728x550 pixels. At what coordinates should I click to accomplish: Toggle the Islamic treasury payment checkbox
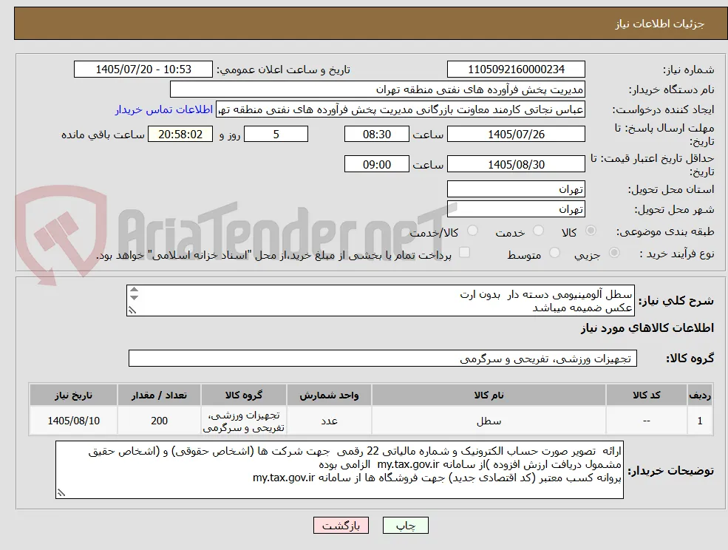pos(464,252)
